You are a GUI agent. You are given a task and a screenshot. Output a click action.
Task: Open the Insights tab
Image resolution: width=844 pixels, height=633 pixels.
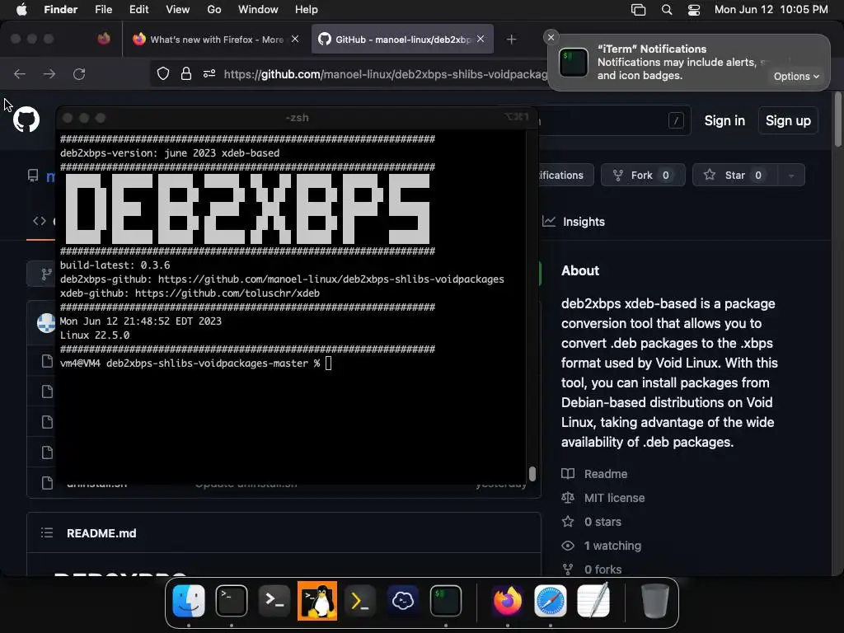(574, 222)
